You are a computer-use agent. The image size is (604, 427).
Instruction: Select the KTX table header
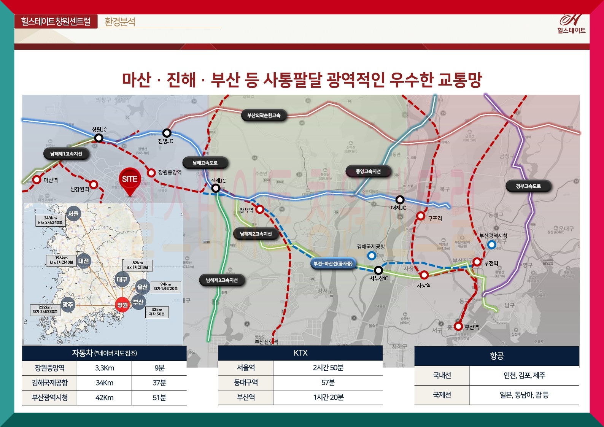pyautogui.click(x=300, y=353)
